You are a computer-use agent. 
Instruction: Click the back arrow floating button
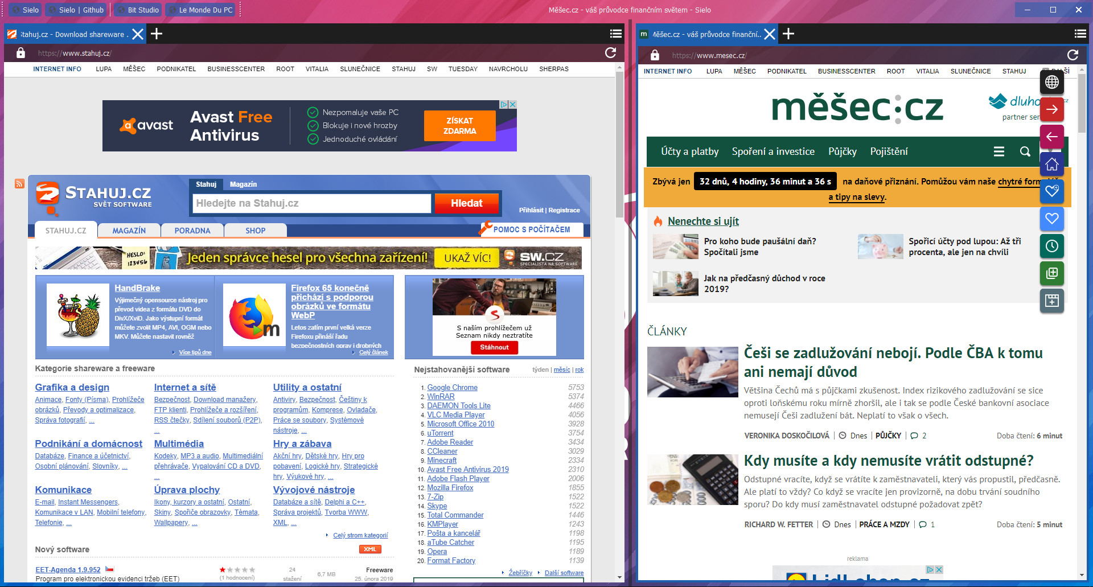1052,137
